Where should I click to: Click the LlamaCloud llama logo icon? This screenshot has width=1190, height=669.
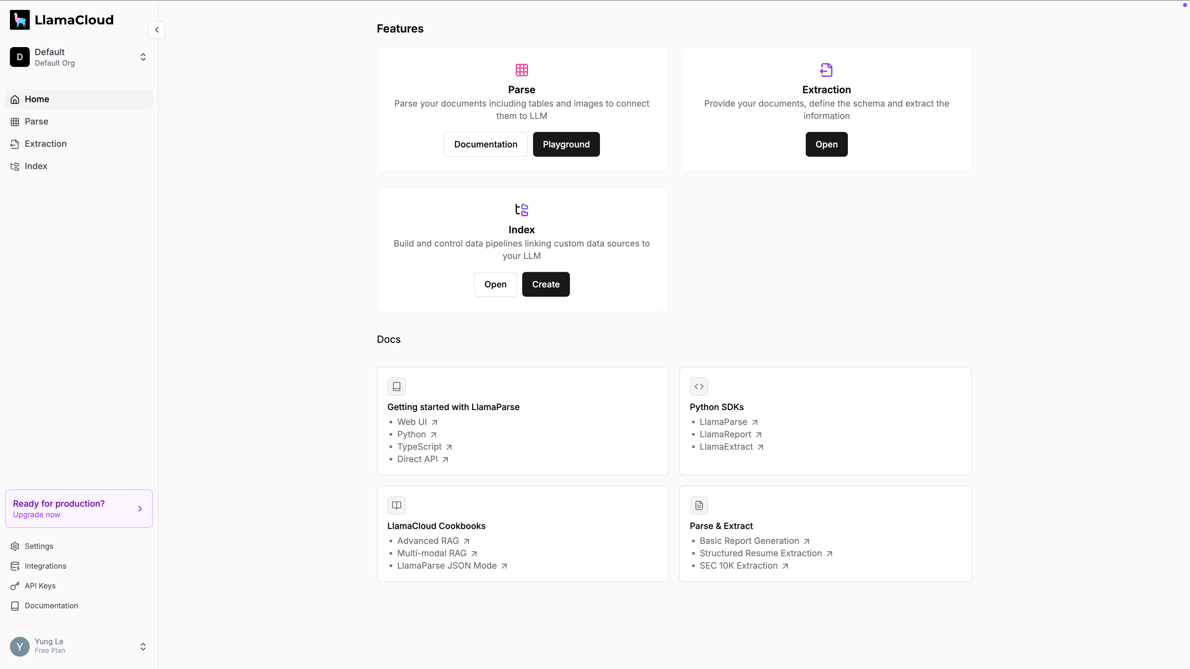coord(20,20)
